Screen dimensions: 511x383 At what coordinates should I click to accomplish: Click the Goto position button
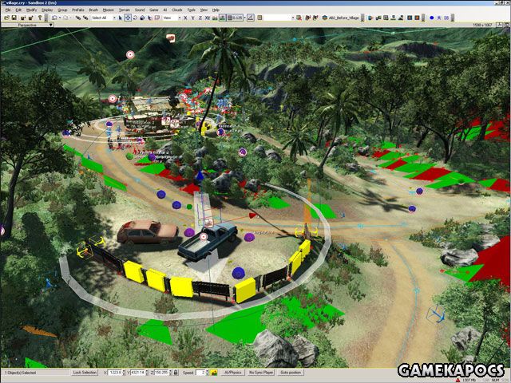click(x=291, y=373)
